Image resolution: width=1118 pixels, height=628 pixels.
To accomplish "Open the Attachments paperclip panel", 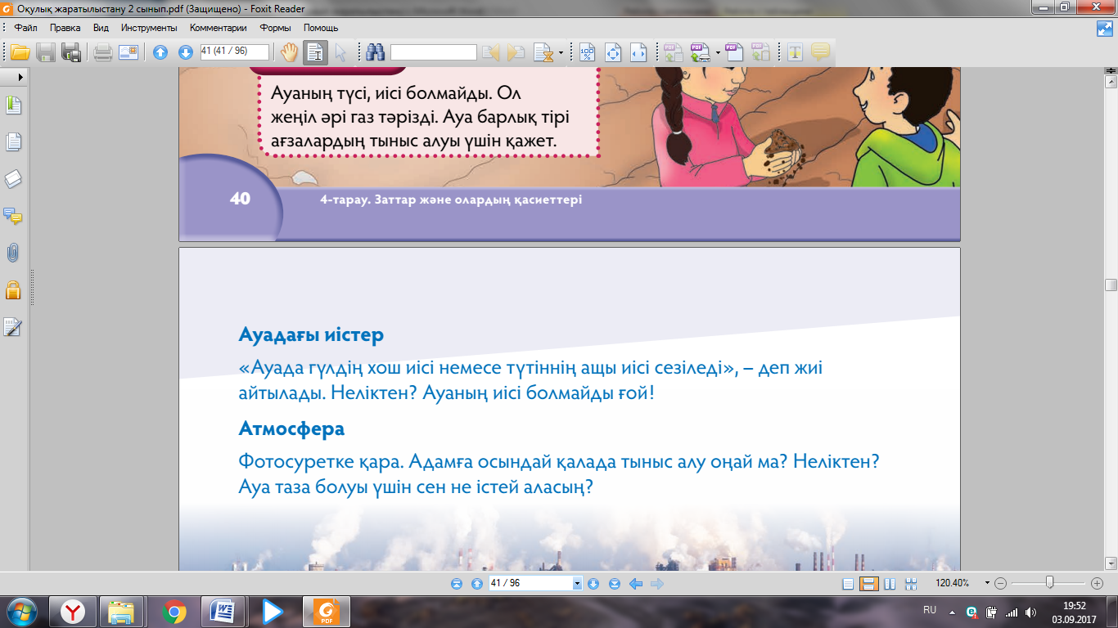I will tap(13, 253).
